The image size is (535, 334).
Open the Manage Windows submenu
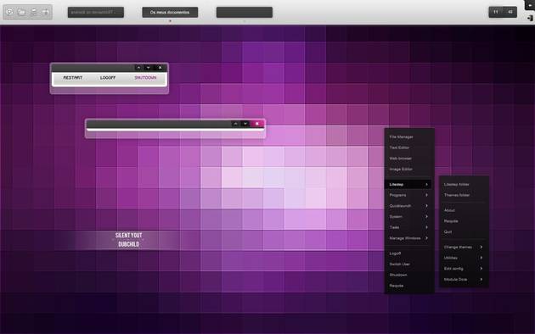[408, 238]
